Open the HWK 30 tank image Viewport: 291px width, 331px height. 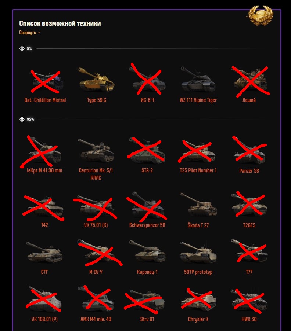tap(249, 301)
